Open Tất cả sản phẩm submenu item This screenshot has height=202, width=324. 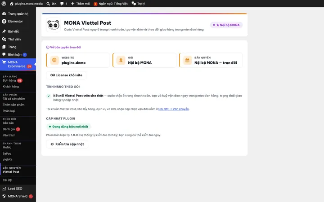14,98
